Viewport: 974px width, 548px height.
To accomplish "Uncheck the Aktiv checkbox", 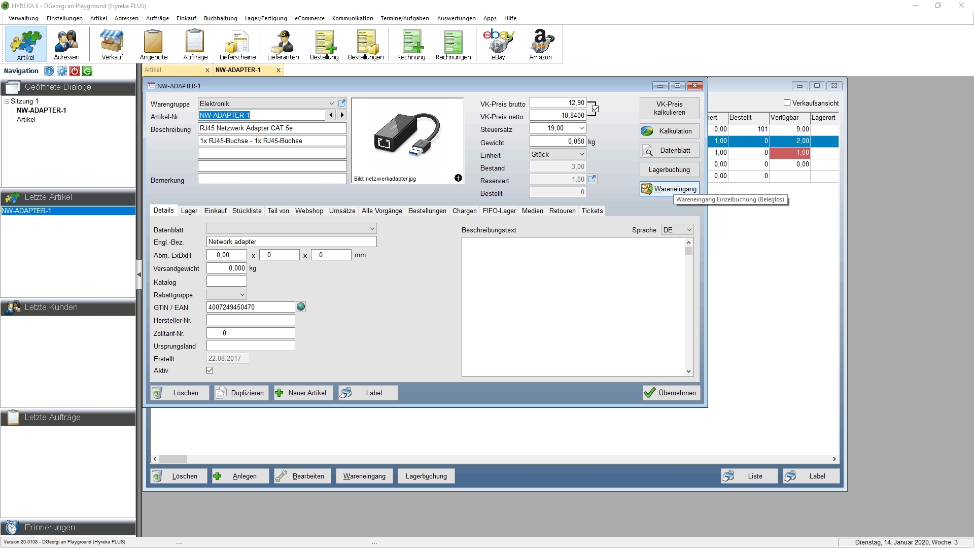I will point(210,370).
